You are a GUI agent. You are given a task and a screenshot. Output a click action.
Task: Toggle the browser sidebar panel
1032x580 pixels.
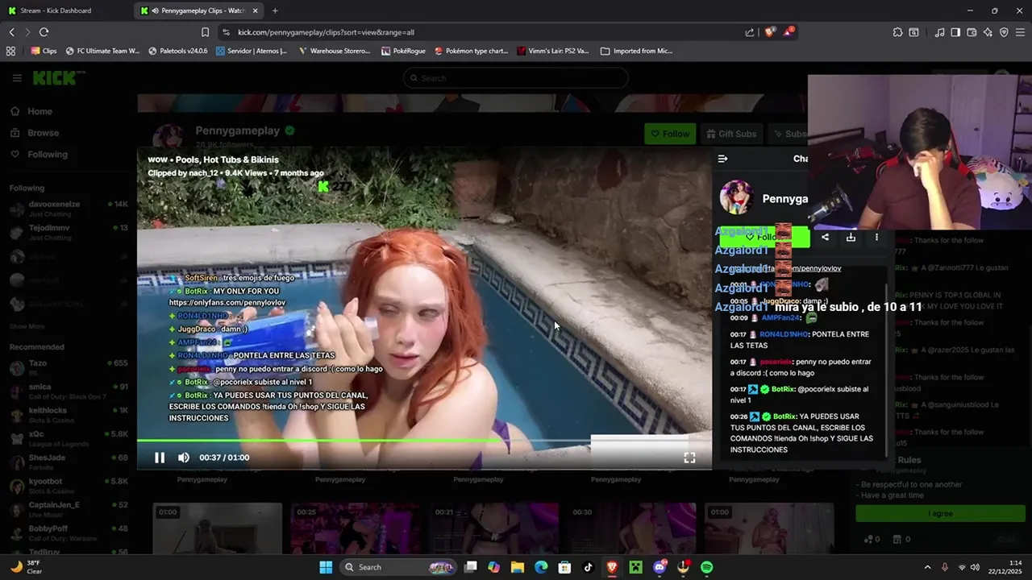coord(955,32)
